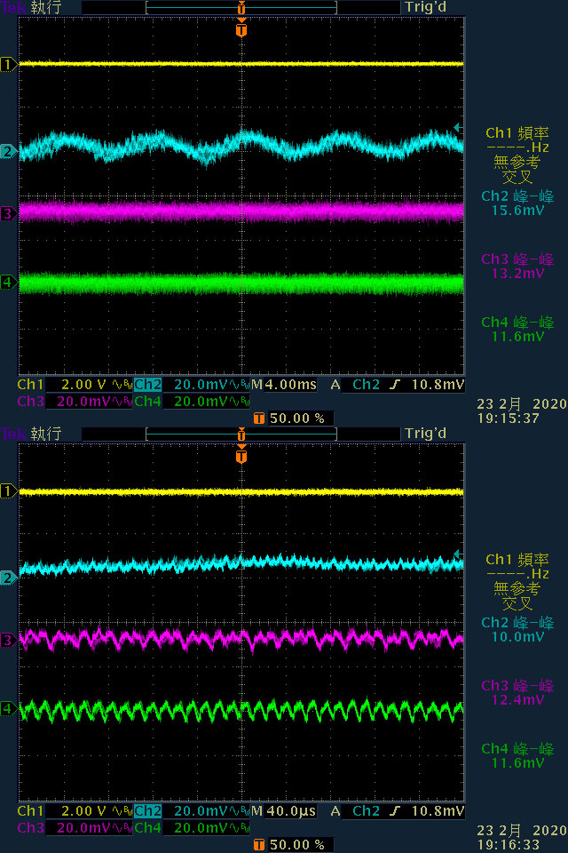
Task: Click Ch1 2.00 V scale in 40.0µs capture
Action: 75,811
